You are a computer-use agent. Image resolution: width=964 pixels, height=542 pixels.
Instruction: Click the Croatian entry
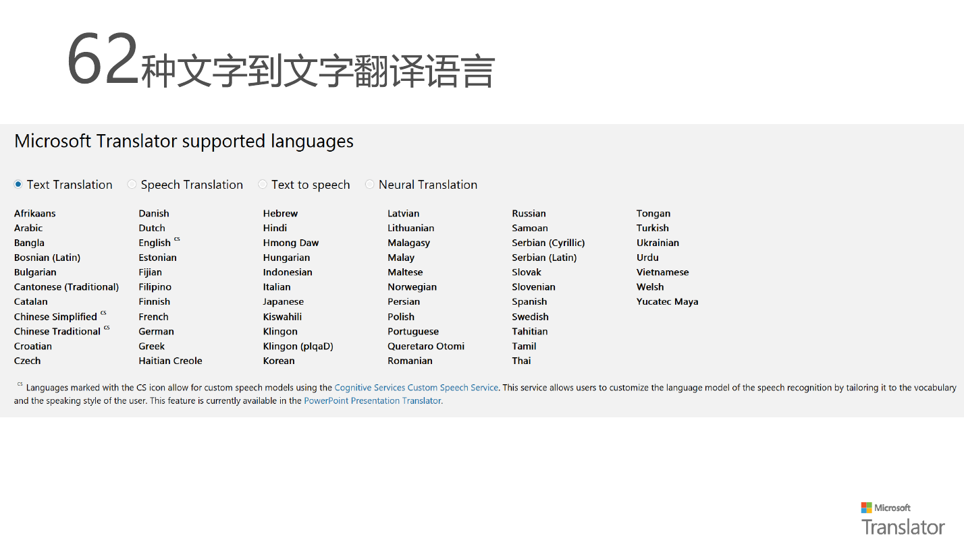[33, 347]
